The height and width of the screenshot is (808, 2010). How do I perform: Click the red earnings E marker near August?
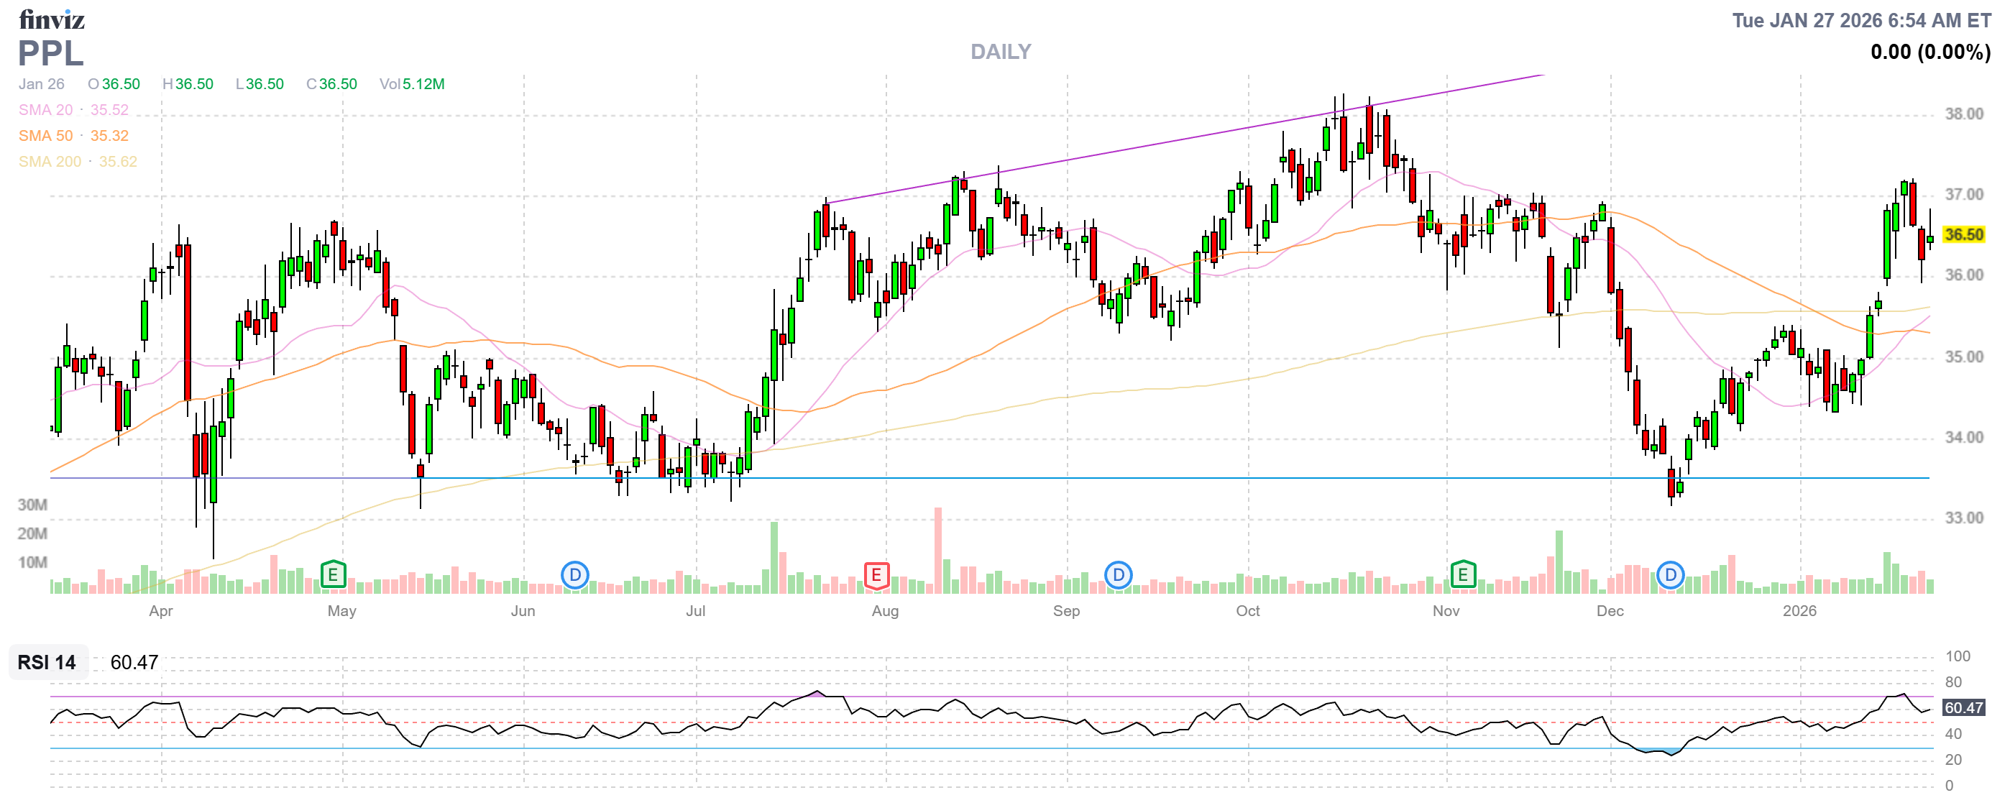click(876, 576)
